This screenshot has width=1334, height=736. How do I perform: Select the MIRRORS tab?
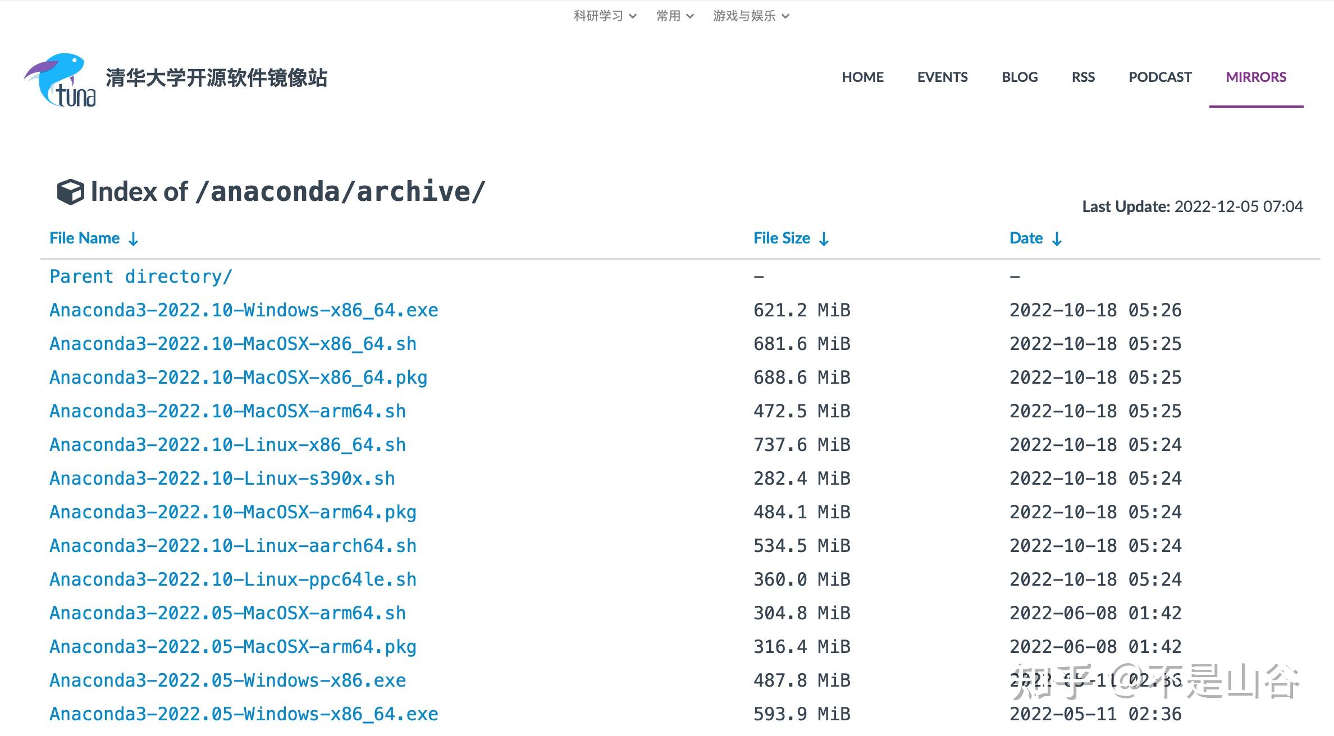1256,77
